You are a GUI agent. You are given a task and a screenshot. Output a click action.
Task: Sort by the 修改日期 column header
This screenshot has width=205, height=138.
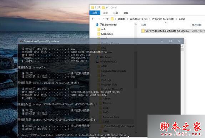[197, 25]
